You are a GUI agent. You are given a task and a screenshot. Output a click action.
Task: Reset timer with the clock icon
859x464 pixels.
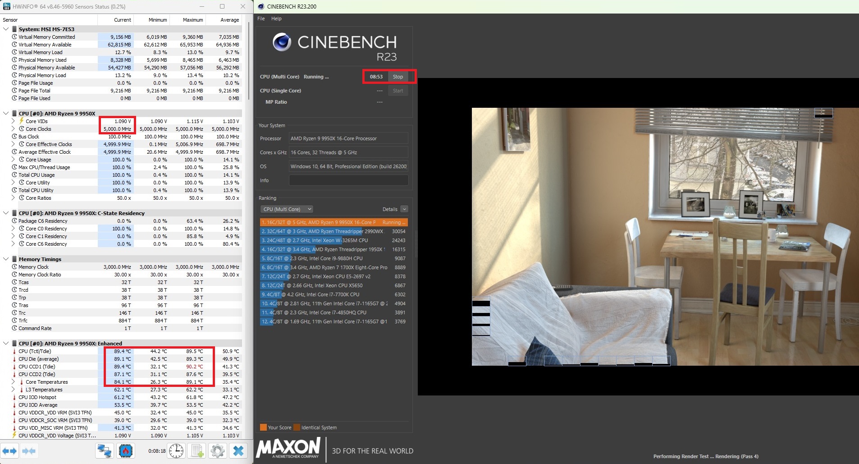coord(176,450)
